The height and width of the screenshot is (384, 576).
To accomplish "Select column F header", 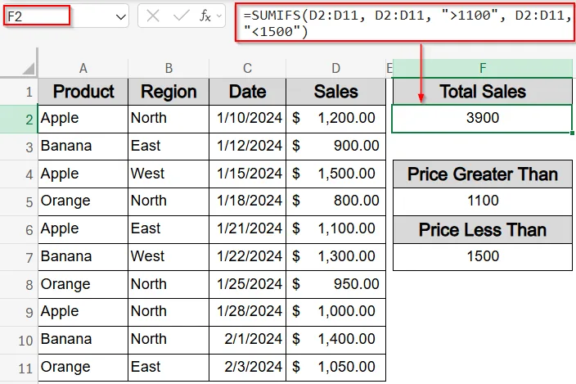I will tap(483, 68).
